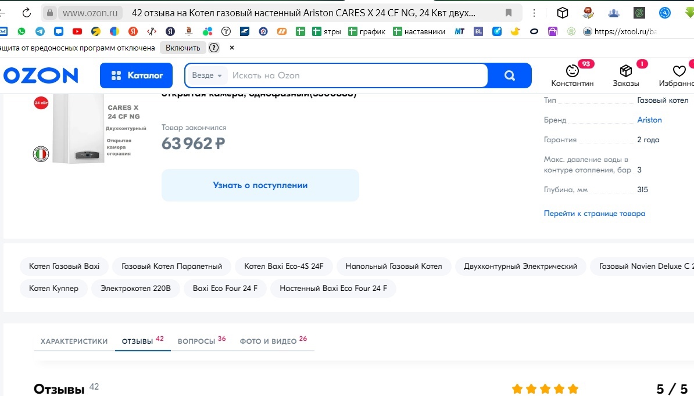
Task: Click the '63 962 ₽' price text
Action: [193, 143]
